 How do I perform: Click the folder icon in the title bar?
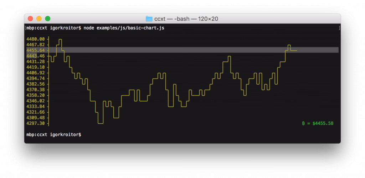(149, 19)
